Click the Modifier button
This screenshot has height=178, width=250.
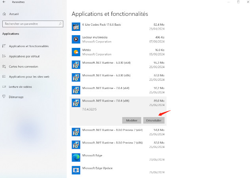pos(132,120)
